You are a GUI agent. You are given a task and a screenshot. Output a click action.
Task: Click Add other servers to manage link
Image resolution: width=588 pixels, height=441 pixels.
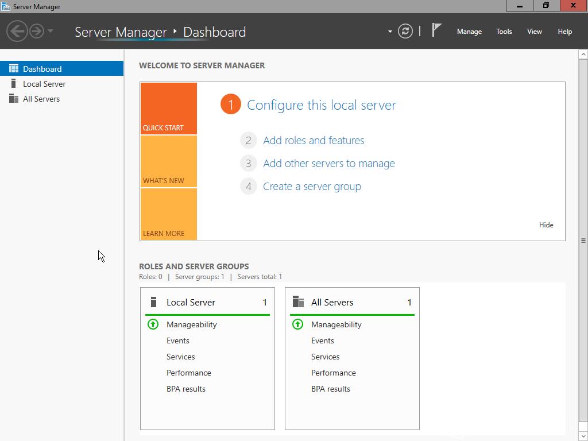329,164
